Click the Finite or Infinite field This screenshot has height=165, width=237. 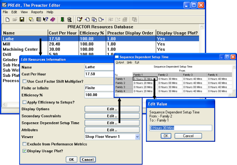click(99, 88)
